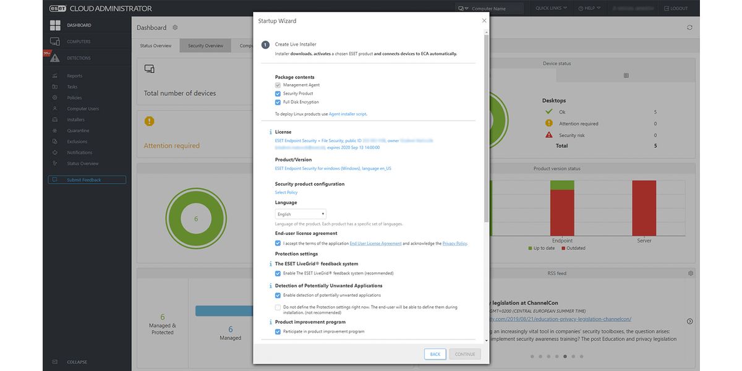Screen dimensions: 742x371
Task: Click the Status Overview icon in sidebar
Action: [55, 164]
